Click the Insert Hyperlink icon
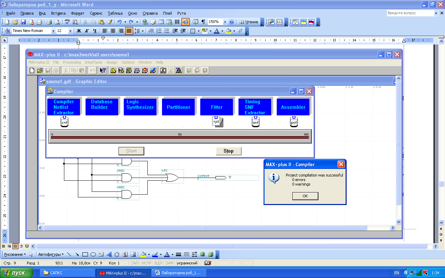Viewport: 445px width, 278px height. tap(145, 22)
